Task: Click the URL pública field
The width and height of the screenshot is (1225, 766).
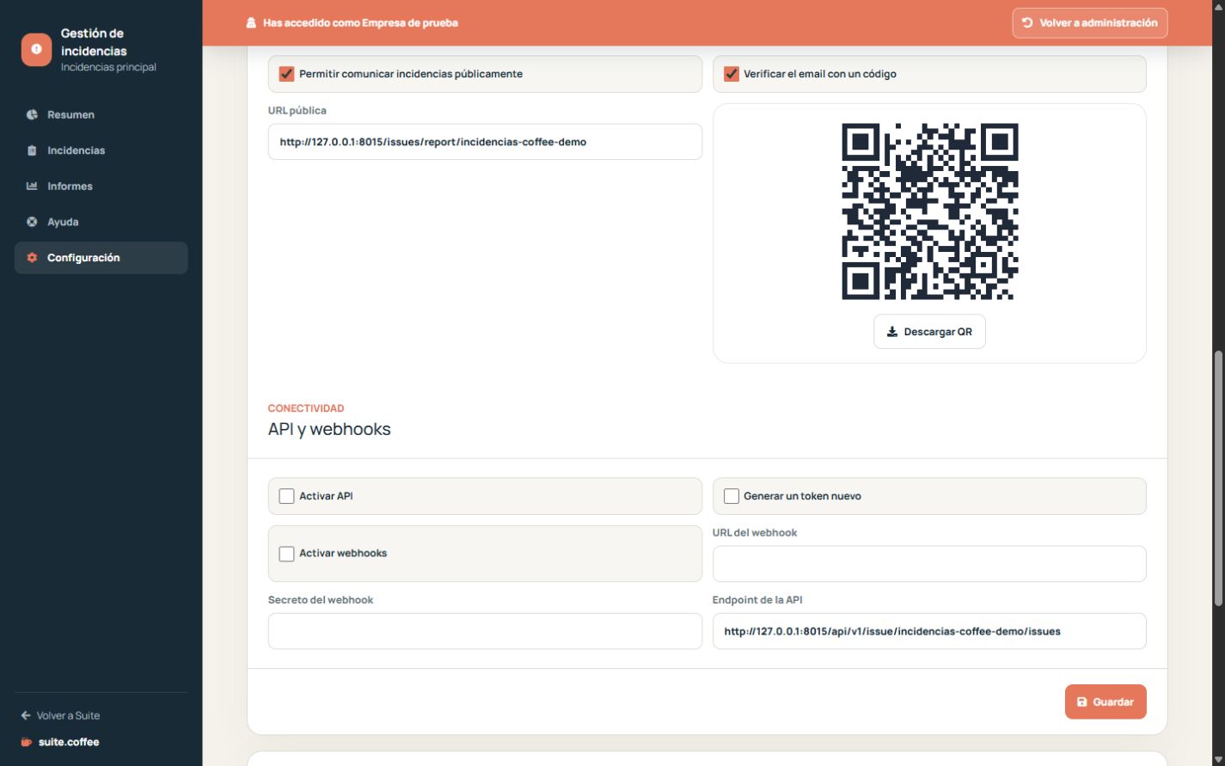Action: (485, 142)
